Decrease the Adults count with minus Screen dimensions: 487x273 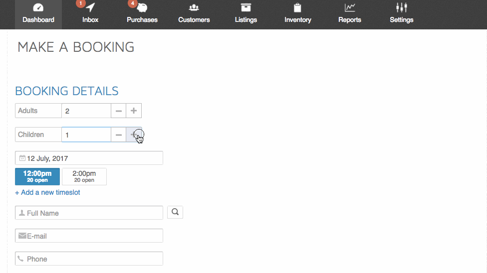[118, 111]
